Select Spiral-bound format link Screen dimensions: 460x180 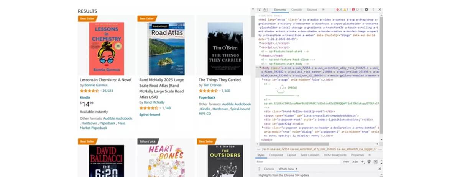(149, 115)
